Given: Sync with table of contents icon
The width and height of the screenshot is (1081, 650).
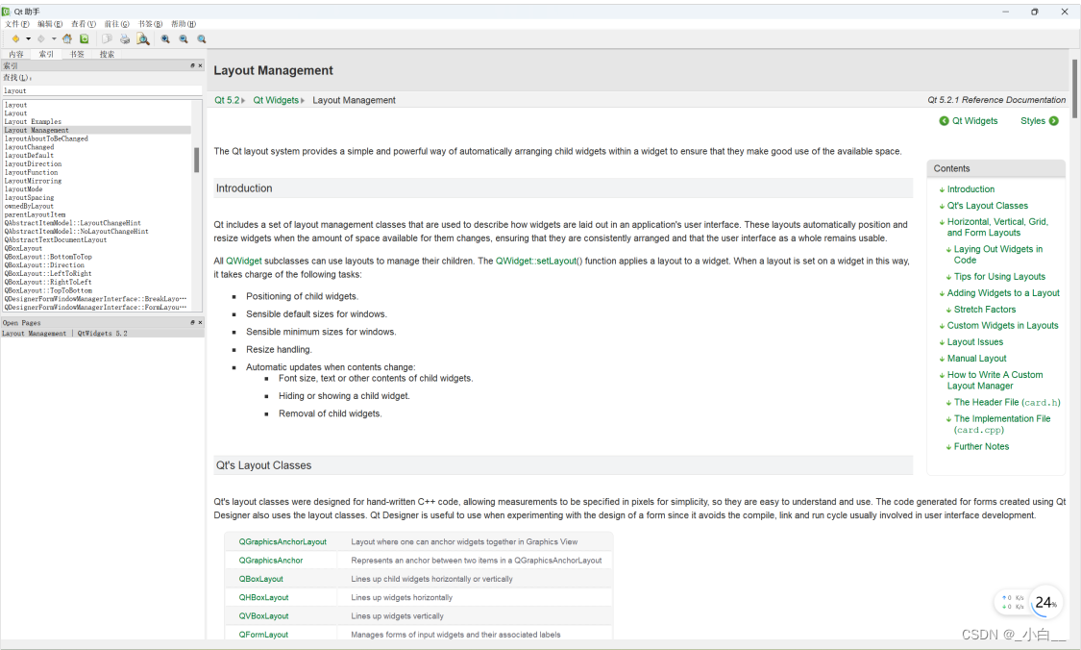Looking at the screenshot, I should pyautogui.click(x=85, y=39).
